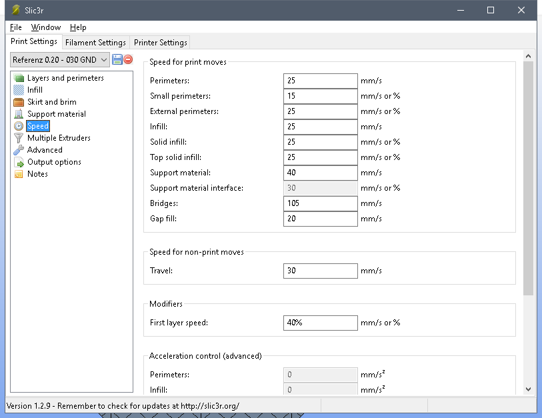Click the Advanced wrench icon
The height and width of the screenshot is (418, 542).
pos(19,150)
